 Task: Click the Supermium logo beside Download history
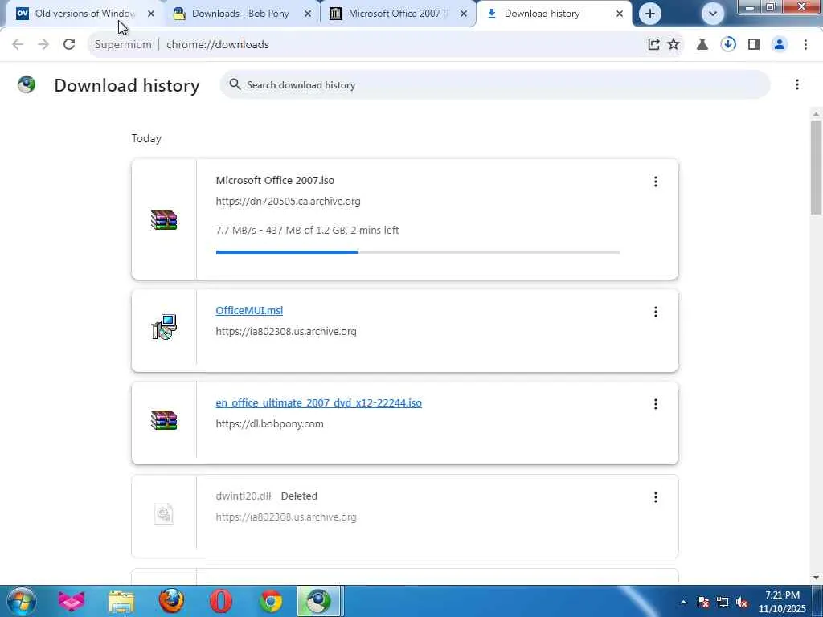(x=27, y=84)
